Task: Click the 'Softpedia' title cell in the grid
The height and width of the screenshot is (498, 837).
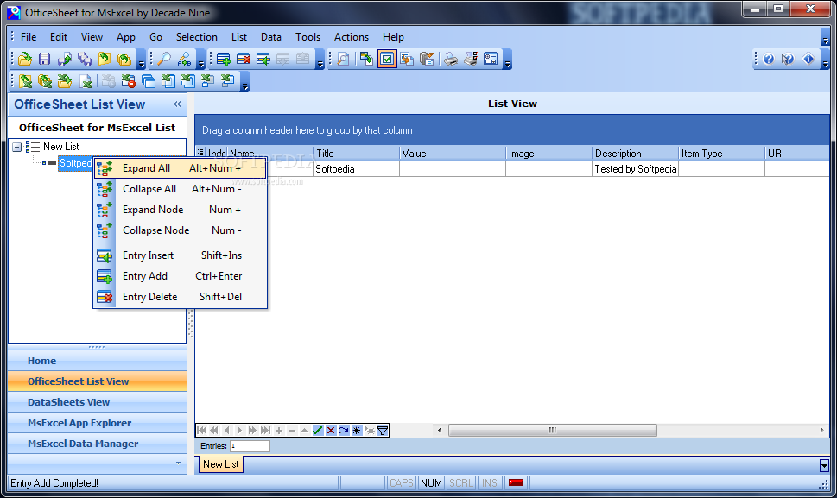Action: click(x=357, y=169)
